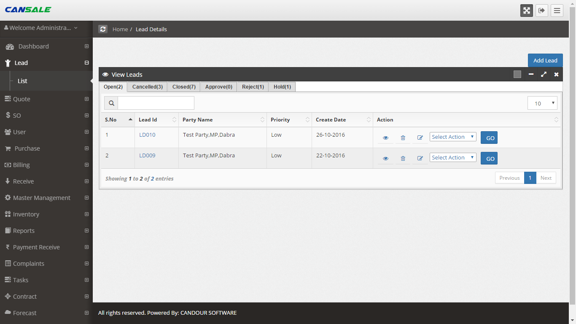Open Select Action dropdown for LD009
This screenshot has width=576, height=324.
pyautogui.click(x=453, y=157)
